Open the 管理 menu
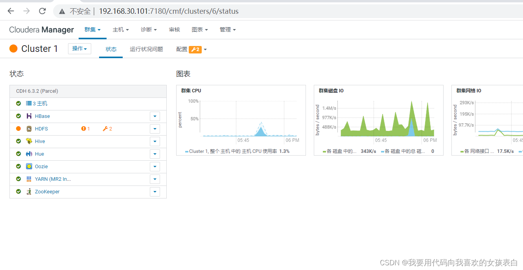523x270 pixels. (228, 30)
